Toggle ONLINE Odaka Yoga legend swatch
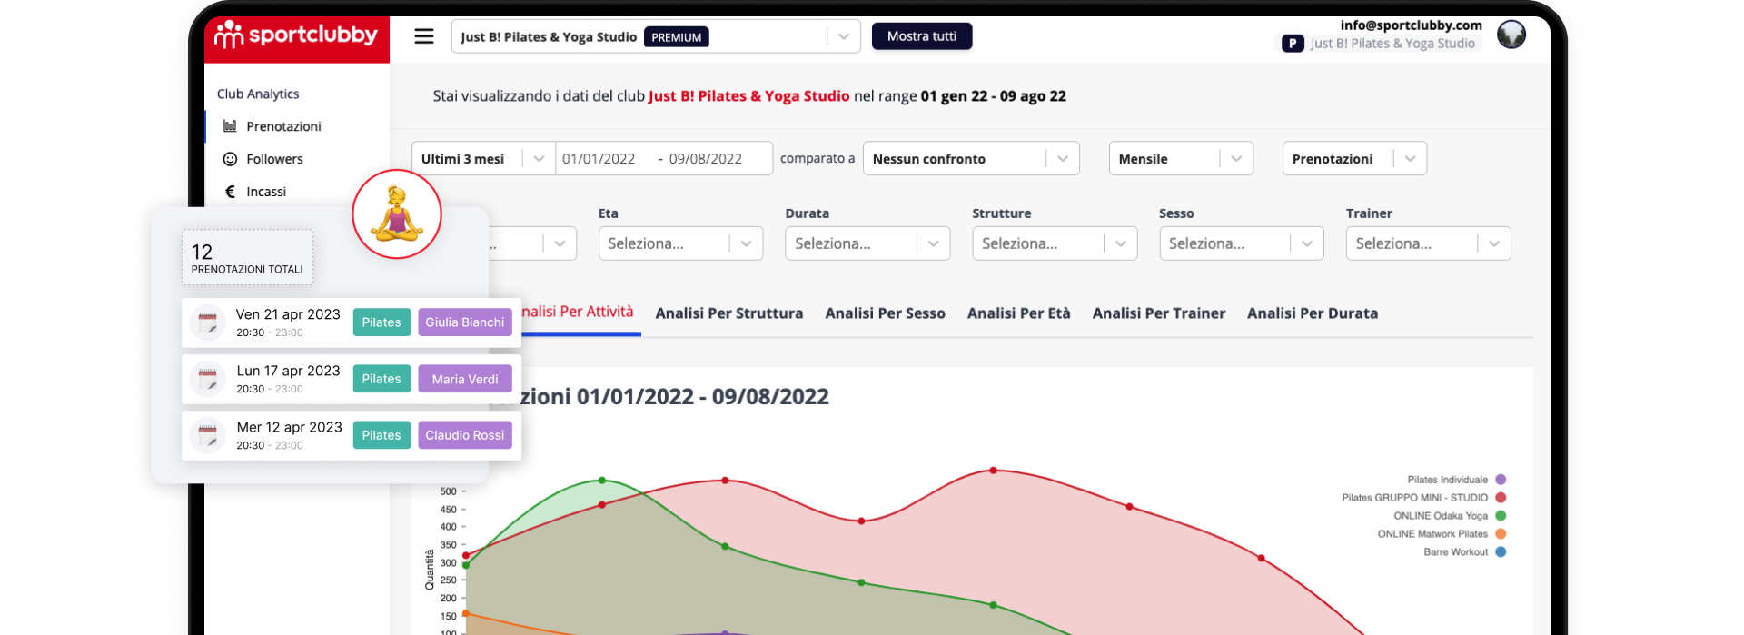Image resolution: width=1744 pixels, height=635 pixels. [x=1501, y=516]
